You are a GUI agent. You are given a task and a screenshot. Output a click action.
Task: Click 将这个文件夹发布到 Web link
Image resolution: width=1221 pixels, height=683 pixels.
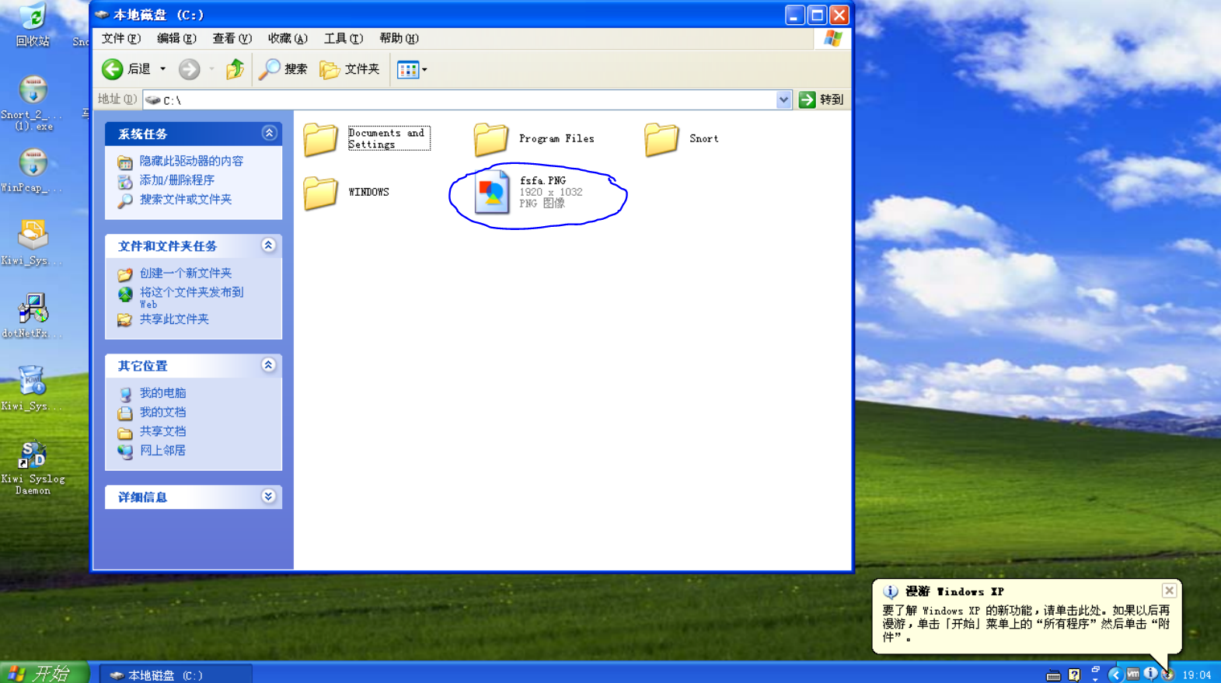point(191,298)
